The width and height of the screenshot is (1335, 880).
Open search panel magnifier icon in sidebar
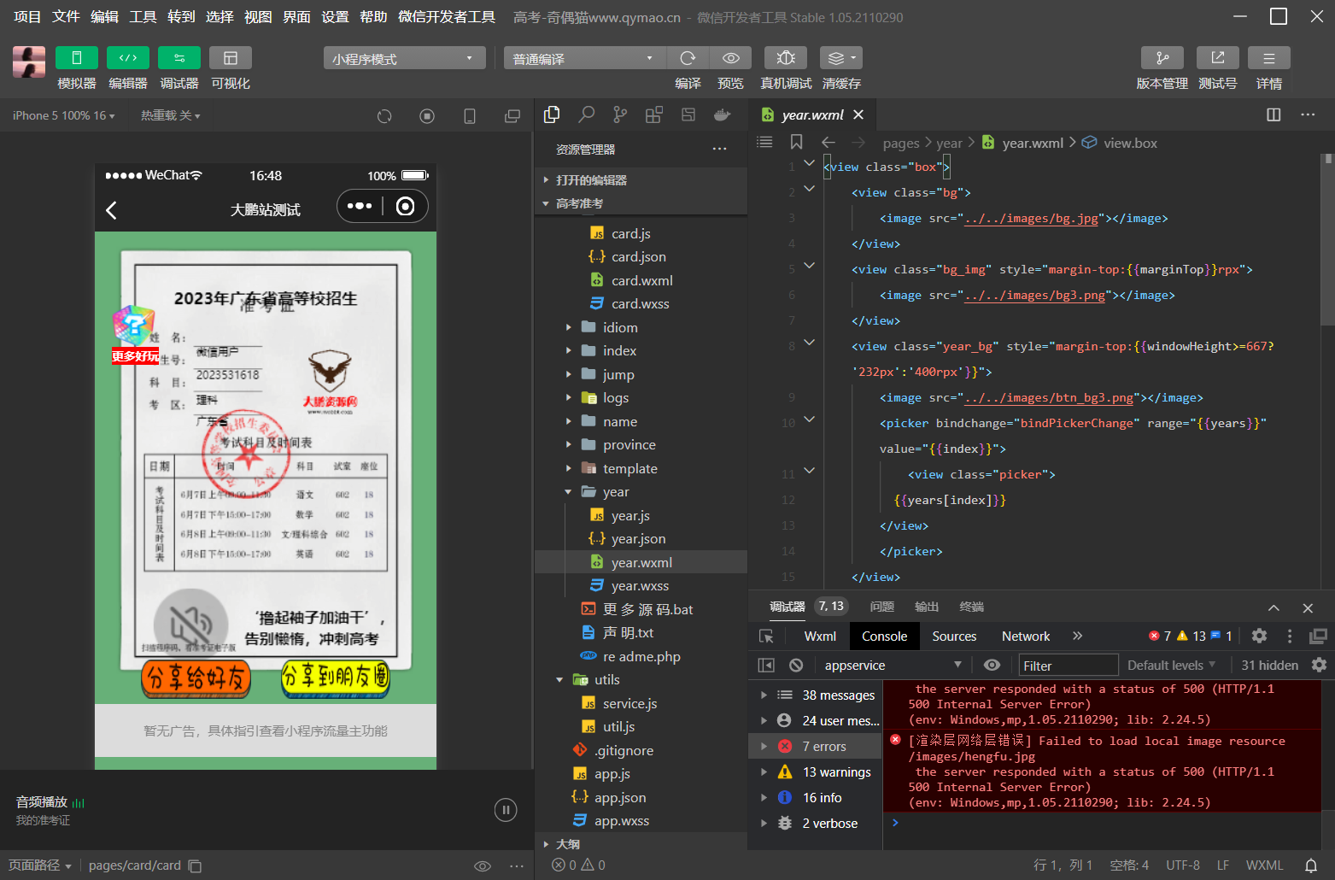pos(586,114)
